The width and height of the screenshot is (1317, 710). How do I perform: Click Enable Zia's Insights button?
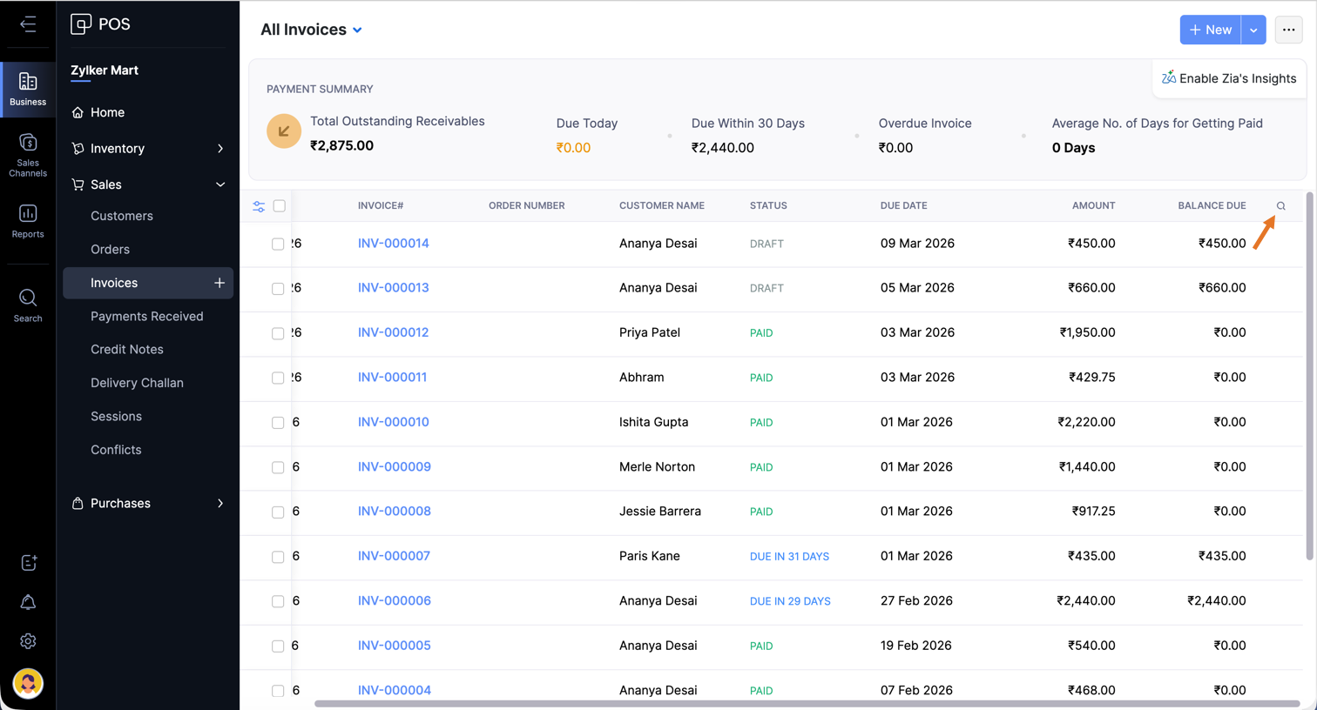coord(1228,78)
